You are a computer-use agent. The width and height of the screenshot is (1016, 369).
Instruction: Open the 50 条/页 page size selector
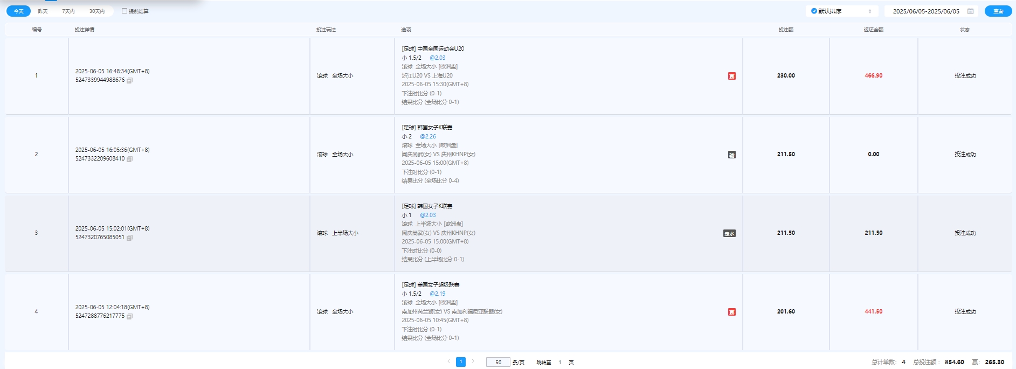tap(498, 362)
